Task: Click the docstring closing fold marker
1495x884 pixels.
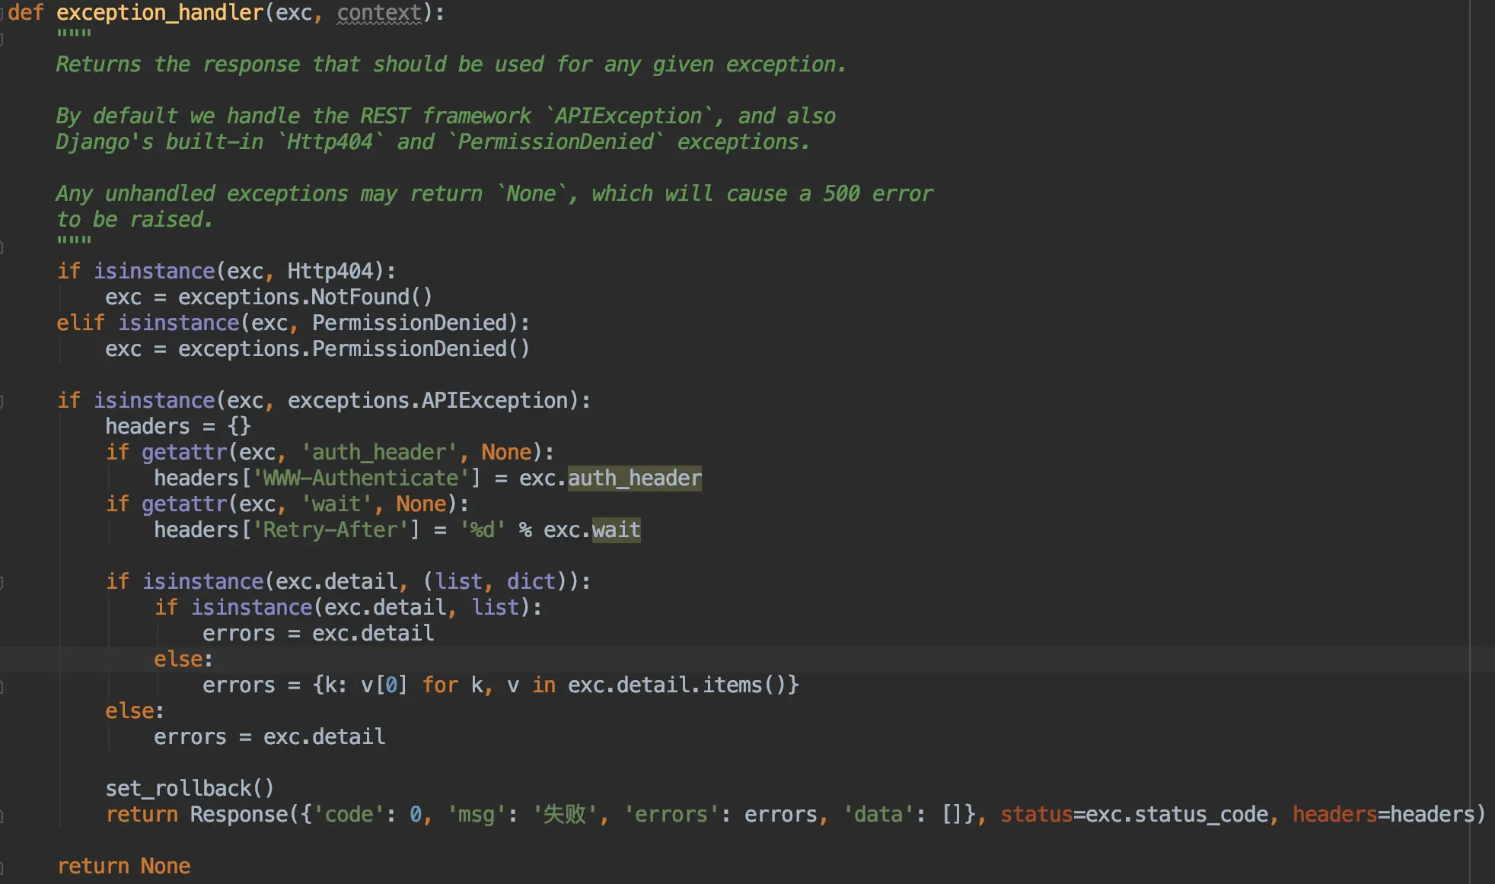Action: 2,246
